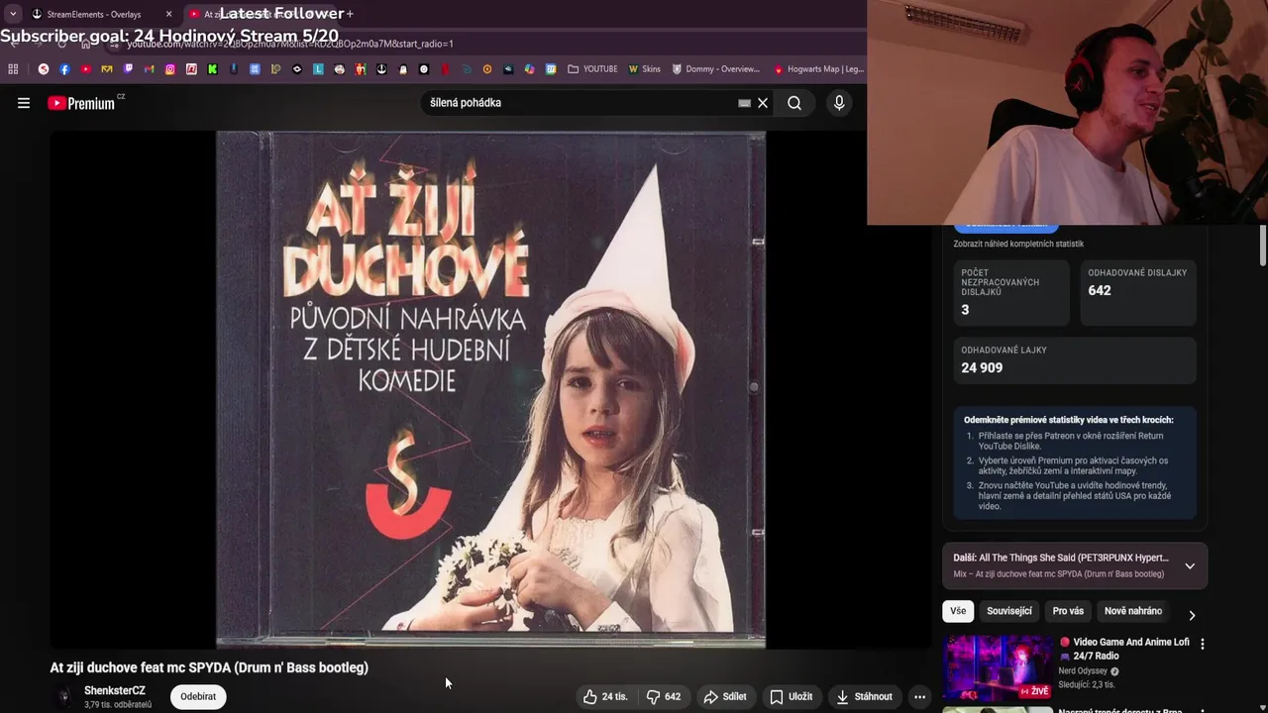Open the ShenksterCZ channel name link
This screenshot has height=713, width=1268.
click(115, 690)
